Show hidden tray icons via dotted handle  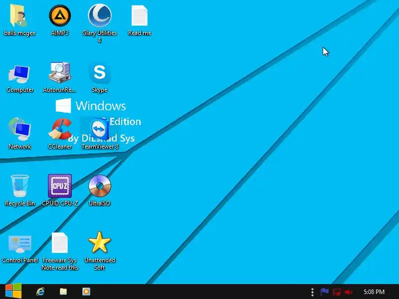click(x=313, y=292)
